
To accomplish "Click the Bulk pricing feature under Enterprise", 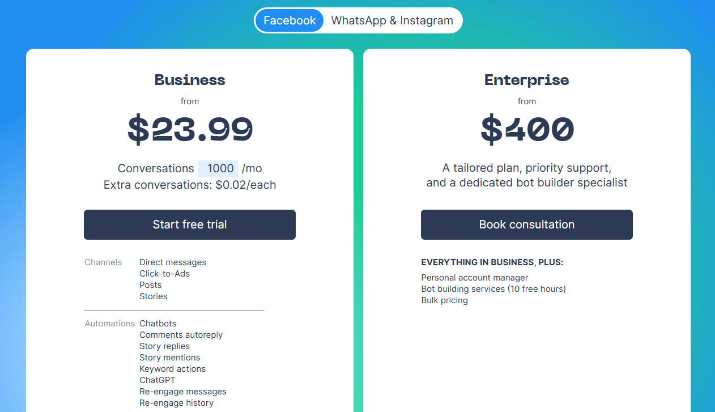I will pyautogui.click(x=444, y=300).
